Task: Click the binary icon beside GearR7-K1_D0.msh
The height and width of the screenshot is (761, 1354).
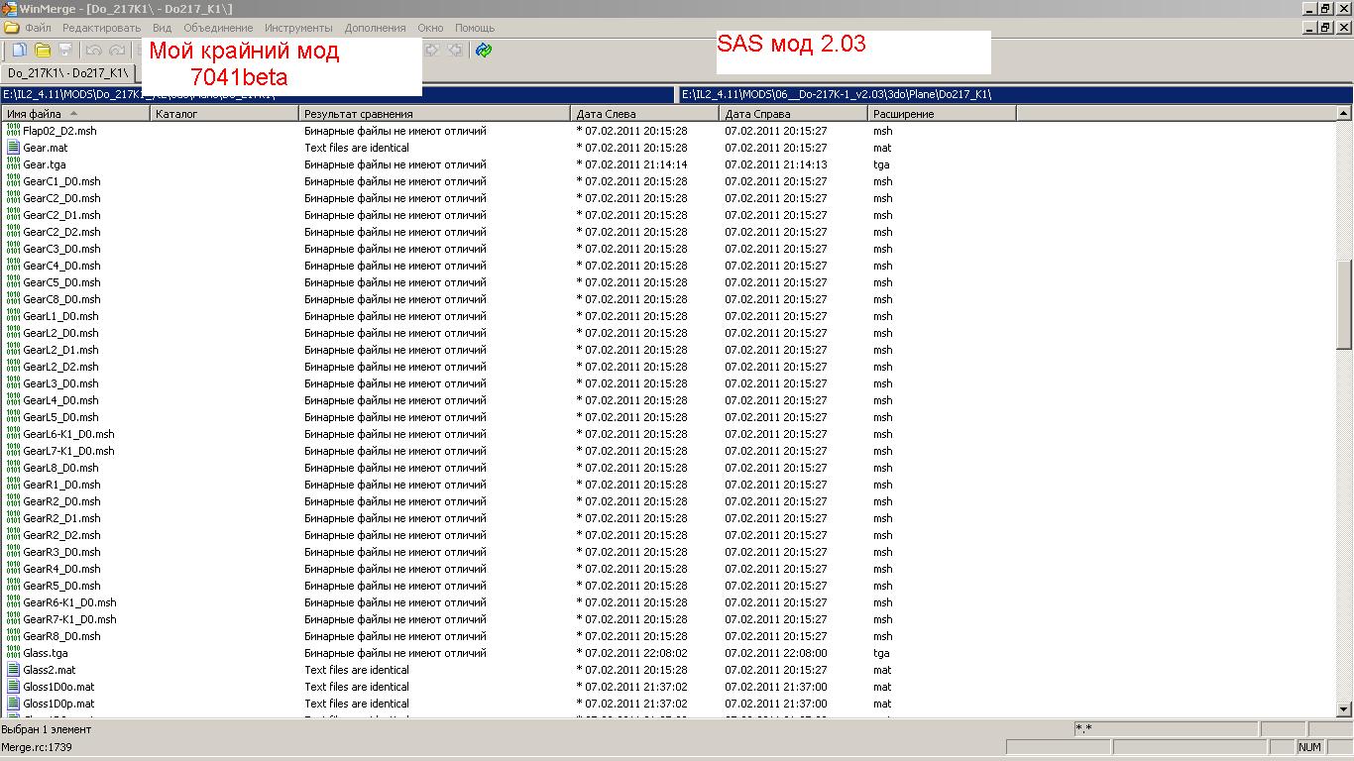Action: click(x=14, y=619)
